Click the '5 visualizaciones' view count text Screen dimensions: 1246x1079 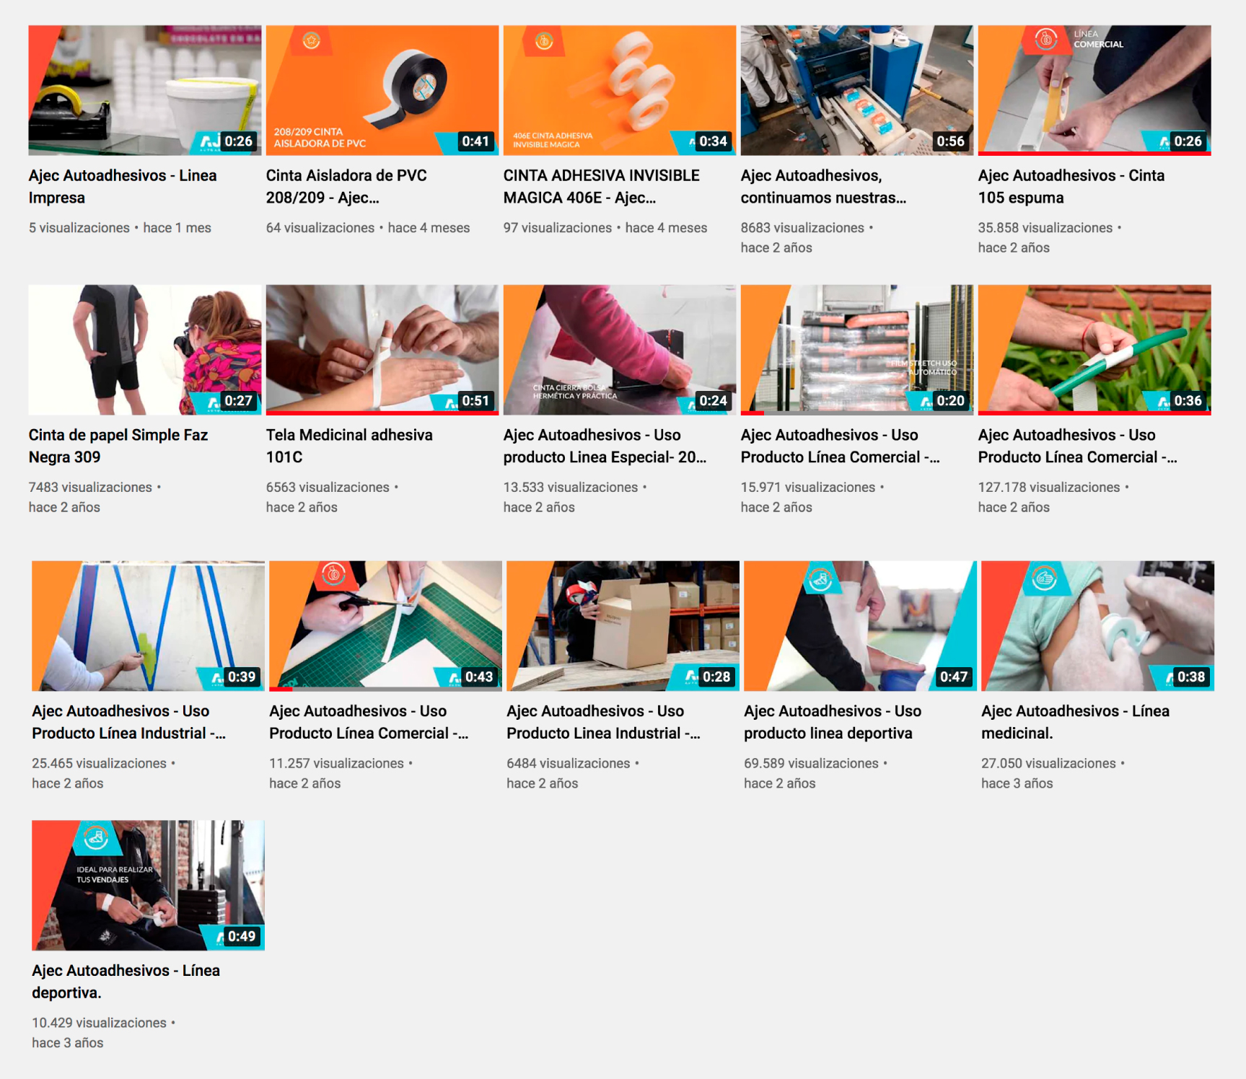[x=79, y=228]
